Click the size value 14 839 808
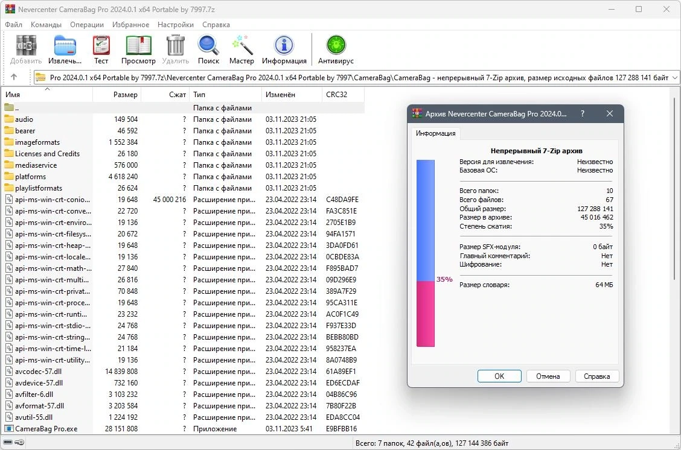This screenshot has height=450, width=681. point(121,371)
